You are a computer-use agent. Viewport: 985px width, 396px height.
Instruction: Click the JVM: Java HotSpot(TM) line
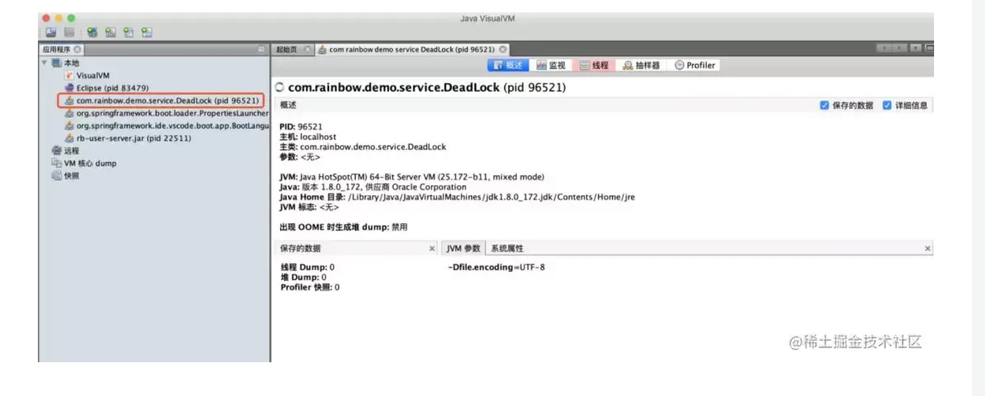[412, 177]
